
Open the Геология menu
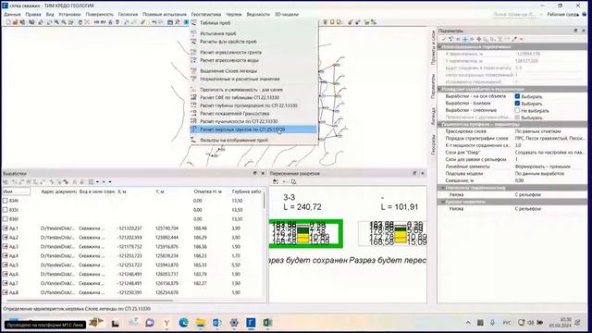[128, 15]
